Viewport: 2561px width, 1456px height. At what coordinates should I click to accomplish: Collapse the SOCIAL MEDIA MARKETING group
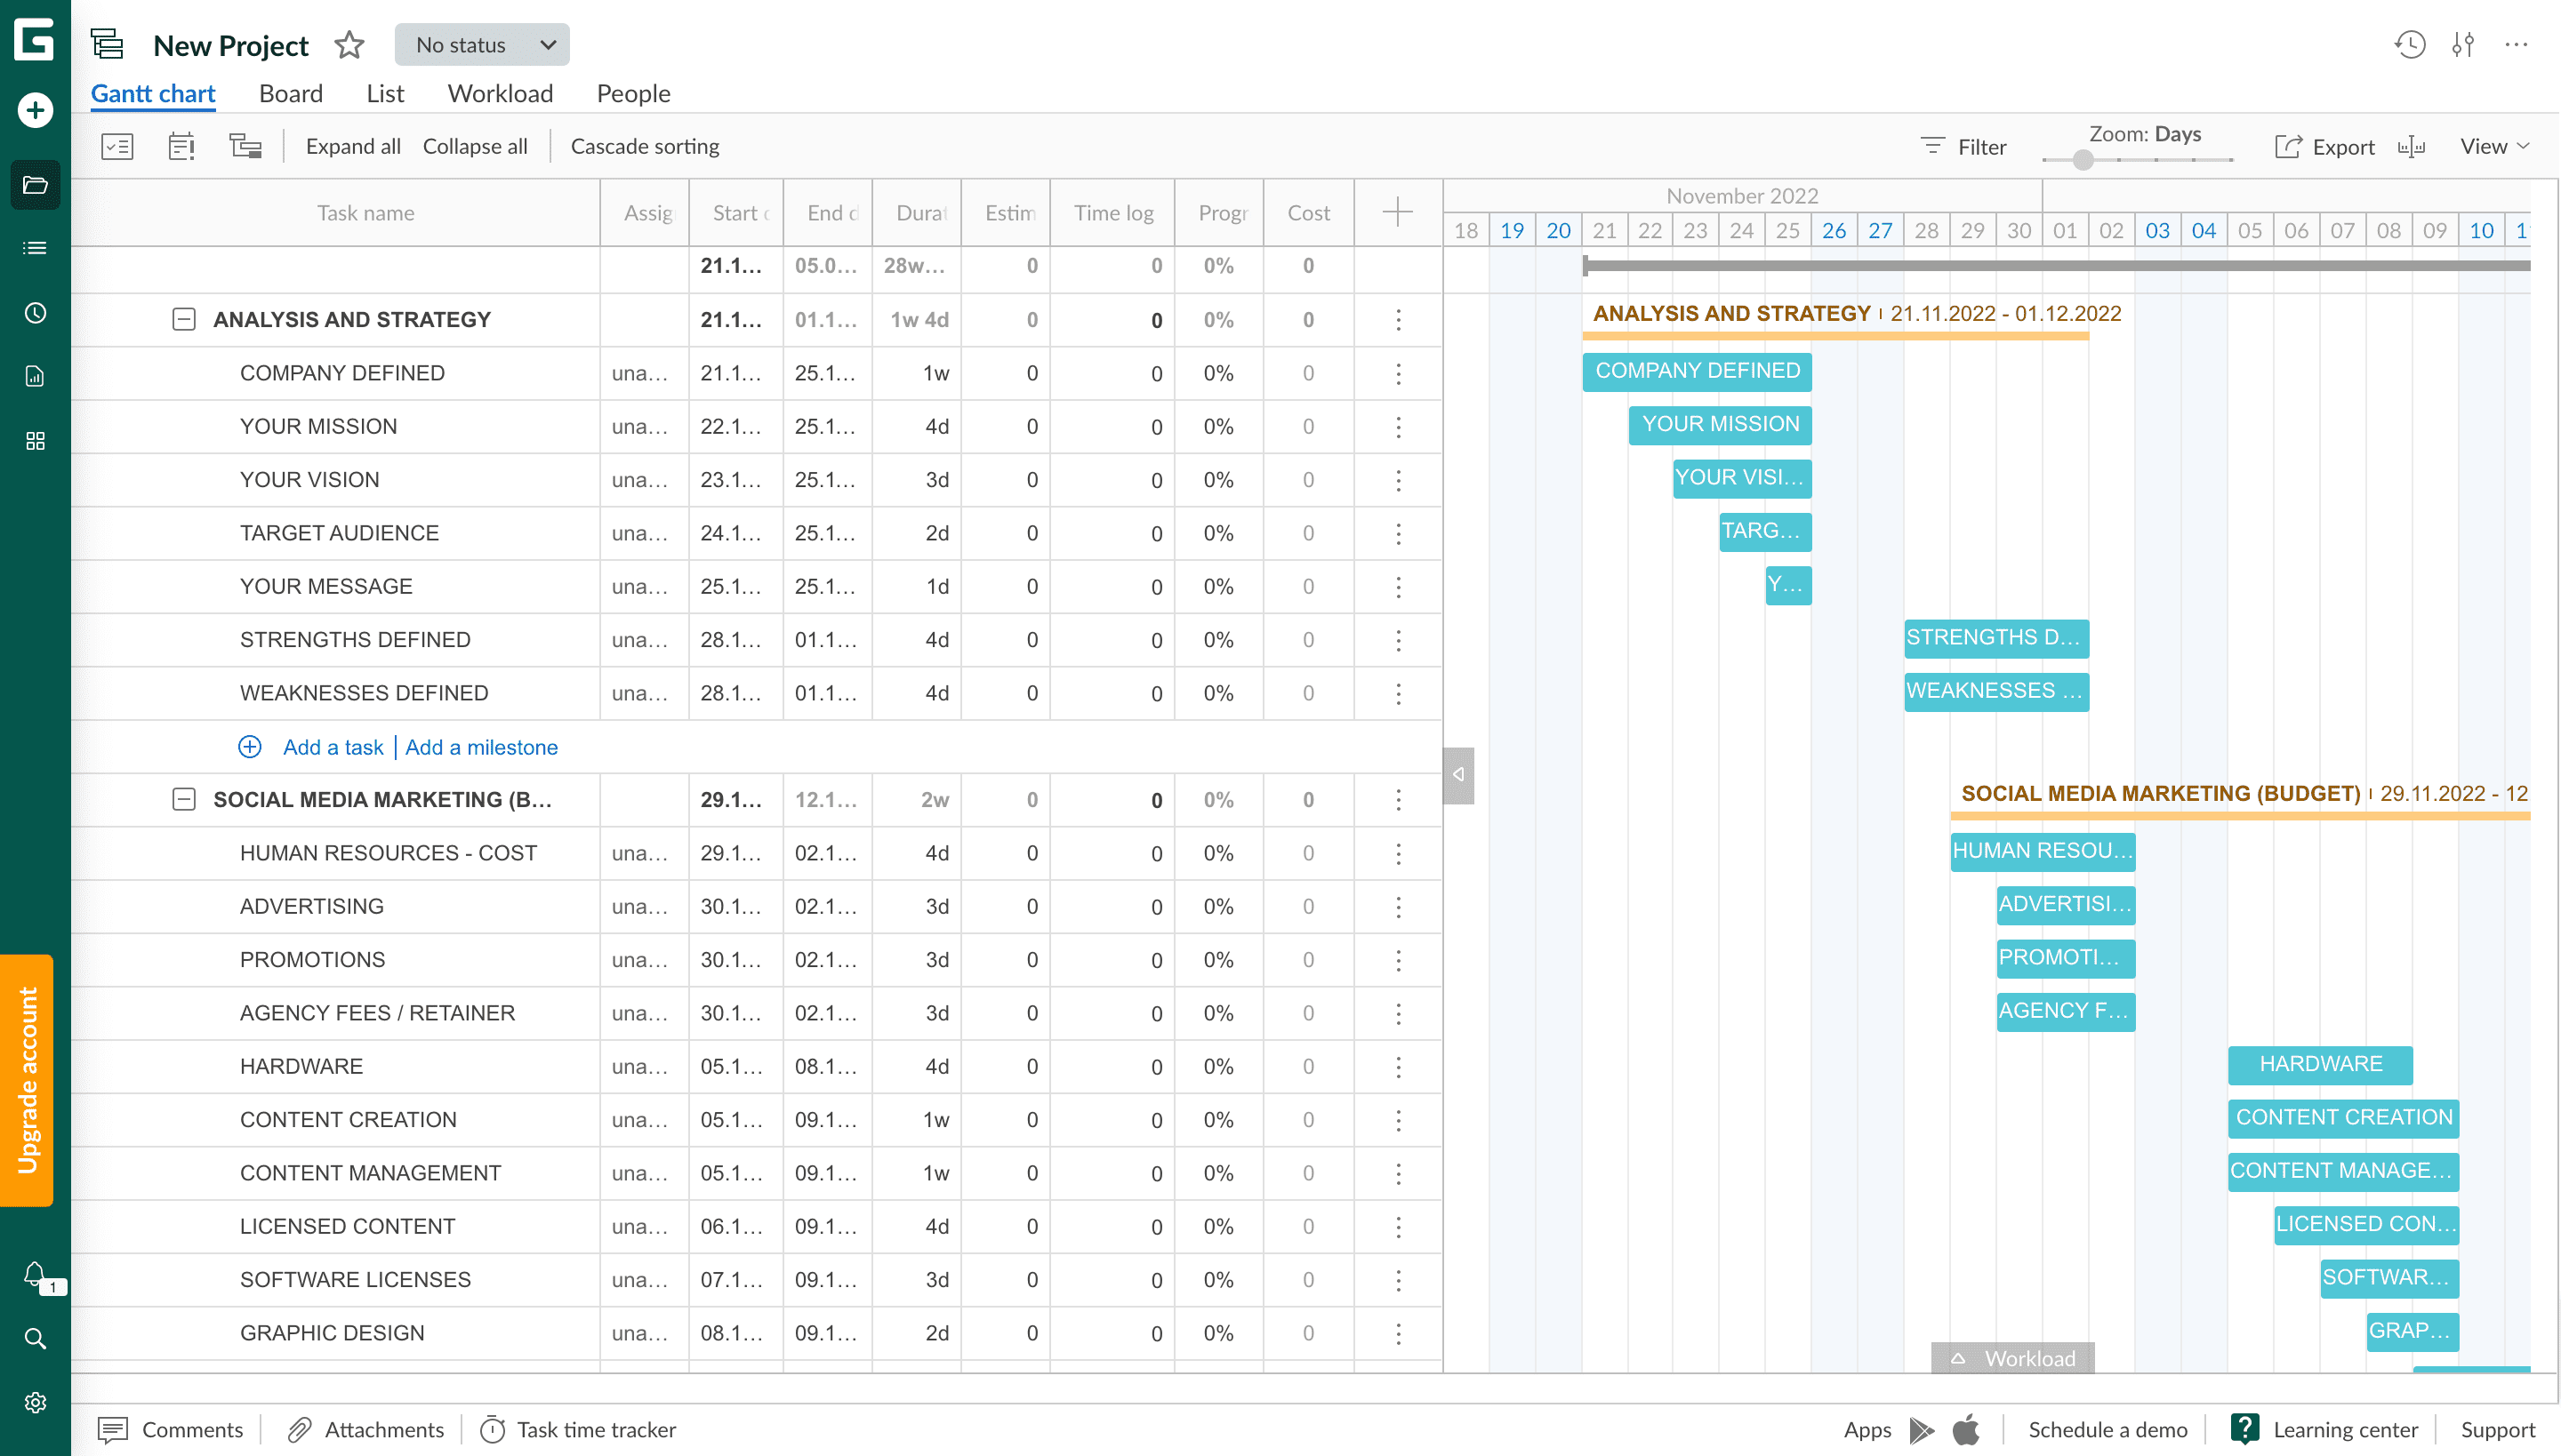[185, 800]
